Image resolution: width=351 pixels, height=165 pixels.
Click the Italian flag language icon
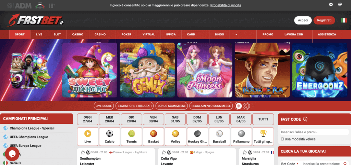coord(344,20)
